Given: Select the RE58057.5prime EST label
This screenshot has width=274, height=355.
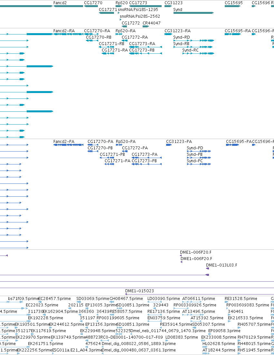Looking at the screenshot, I should click(126, 312).
